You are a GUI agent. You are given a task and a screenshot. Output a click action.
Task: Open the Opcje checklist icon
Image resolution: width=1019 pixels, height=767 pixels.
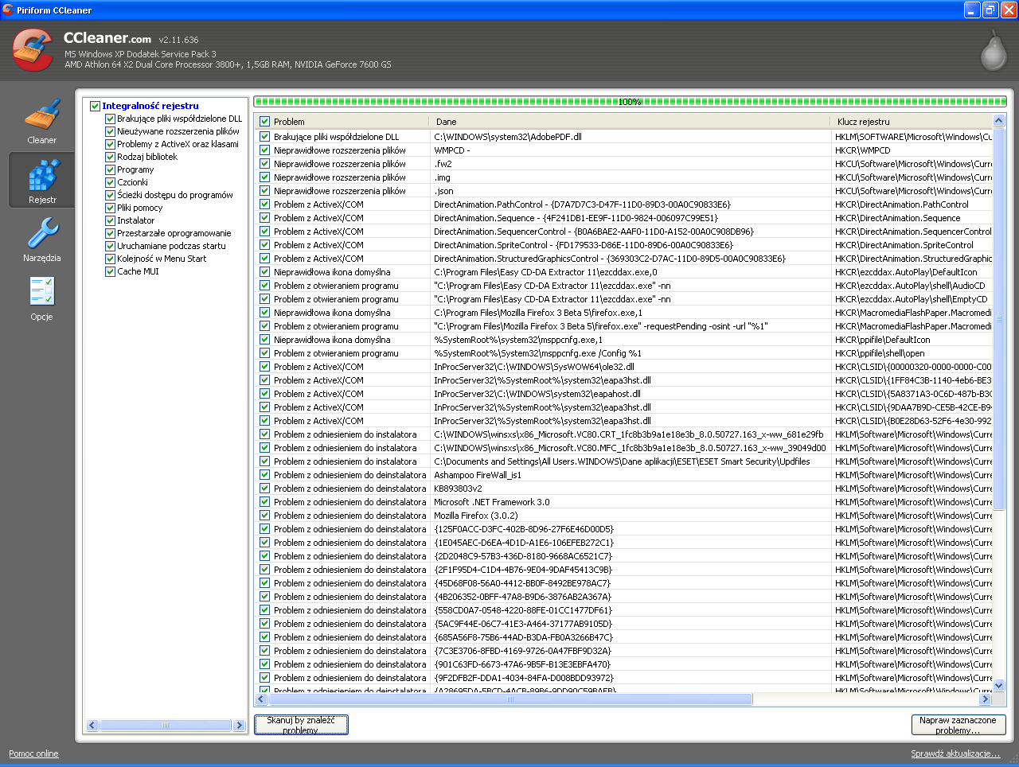click(x=41, y=292)
